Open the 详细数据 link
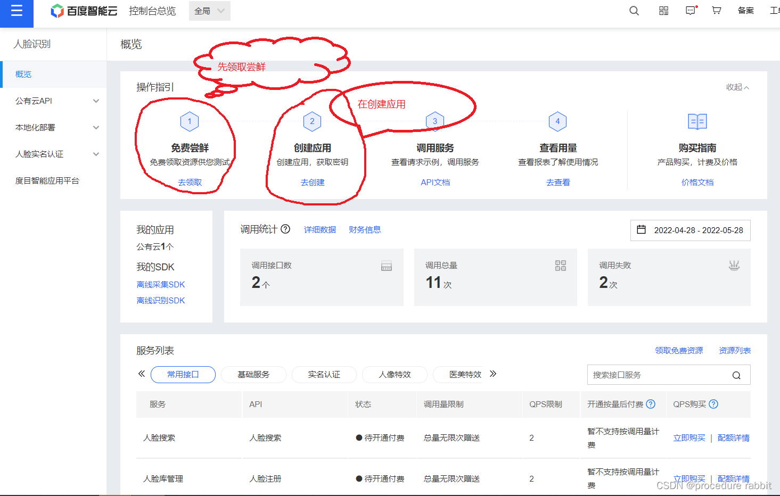 pyautogui.click(x=319, y=229)
